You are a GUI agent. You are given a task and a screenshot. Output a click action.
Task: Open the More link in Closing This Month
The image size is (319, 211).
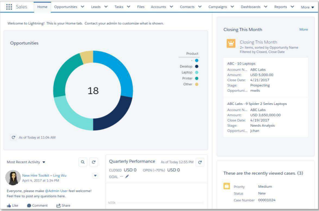[303, 30]
